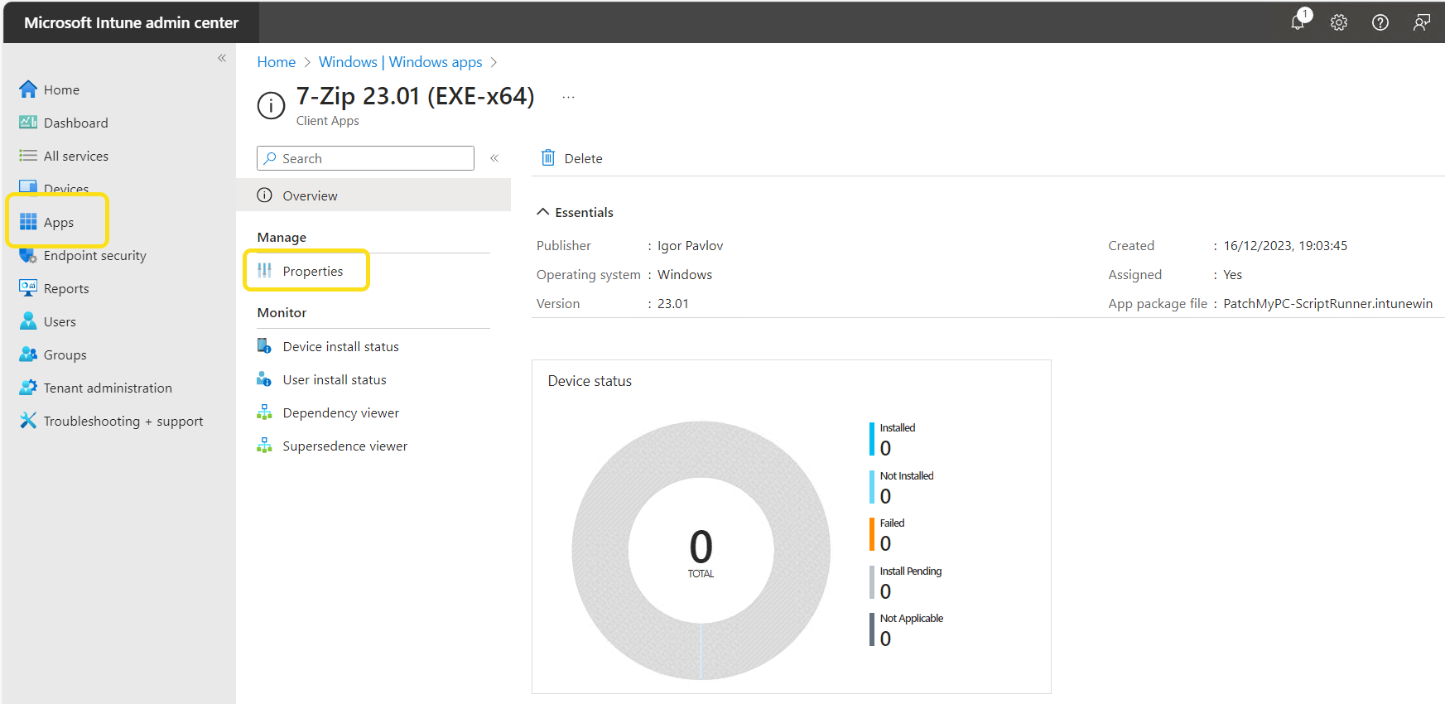Click the version value 23.01
This screenshot has width=1445, height=704.
[673, 303]
